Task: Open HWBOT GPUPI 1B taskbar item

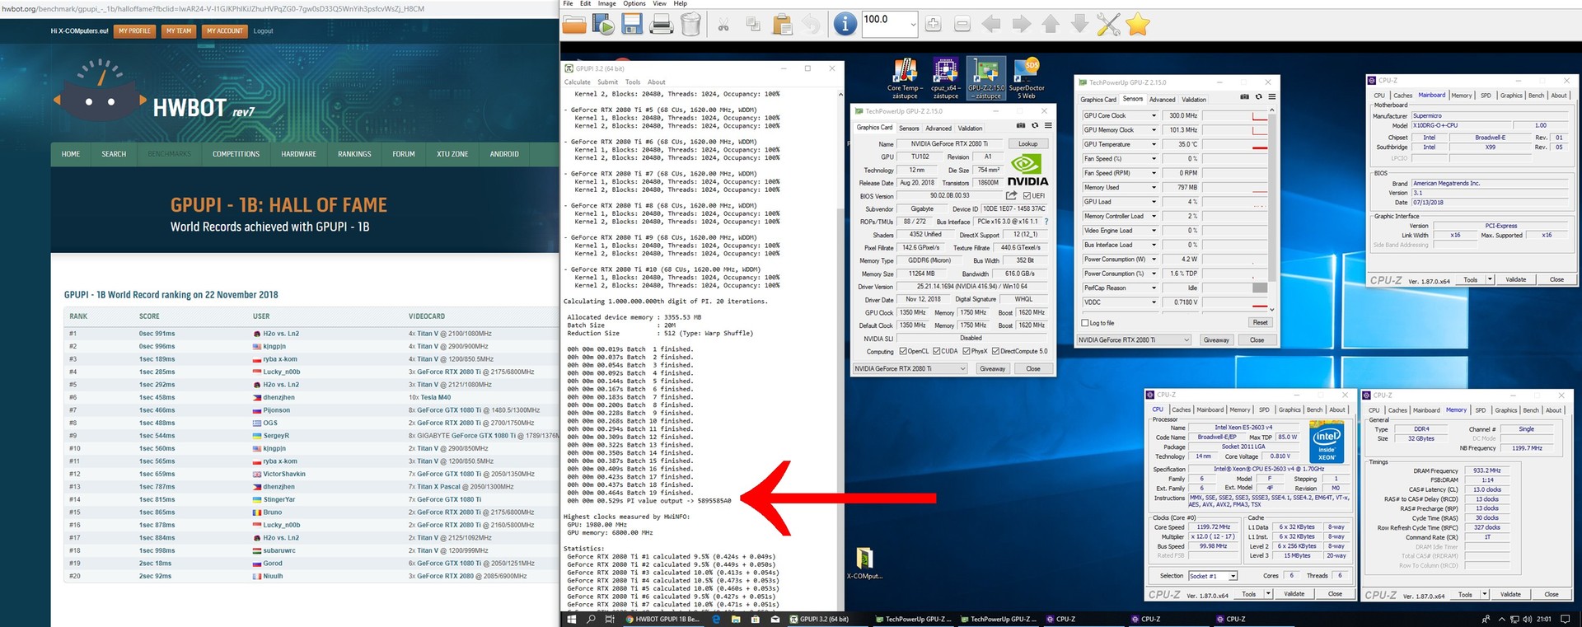Action: click(662, 619)
